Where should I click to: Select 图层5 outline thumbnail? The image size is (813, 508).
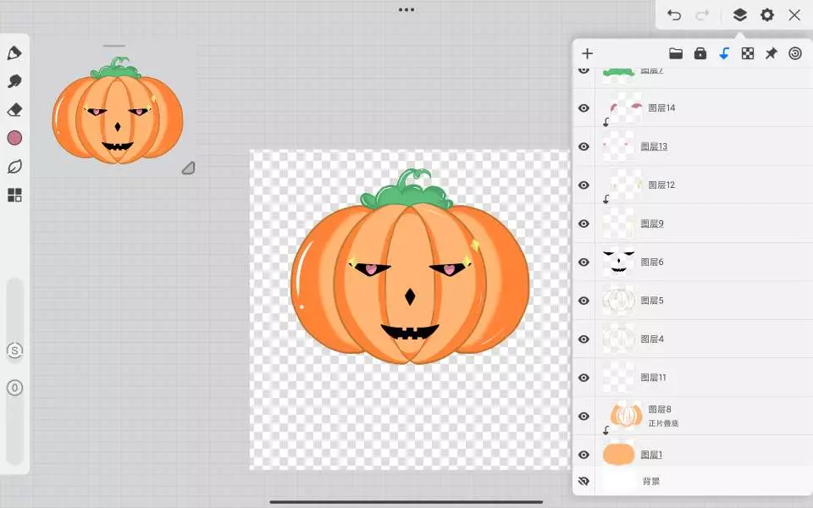pyautogui.click(x=618, y=301)
